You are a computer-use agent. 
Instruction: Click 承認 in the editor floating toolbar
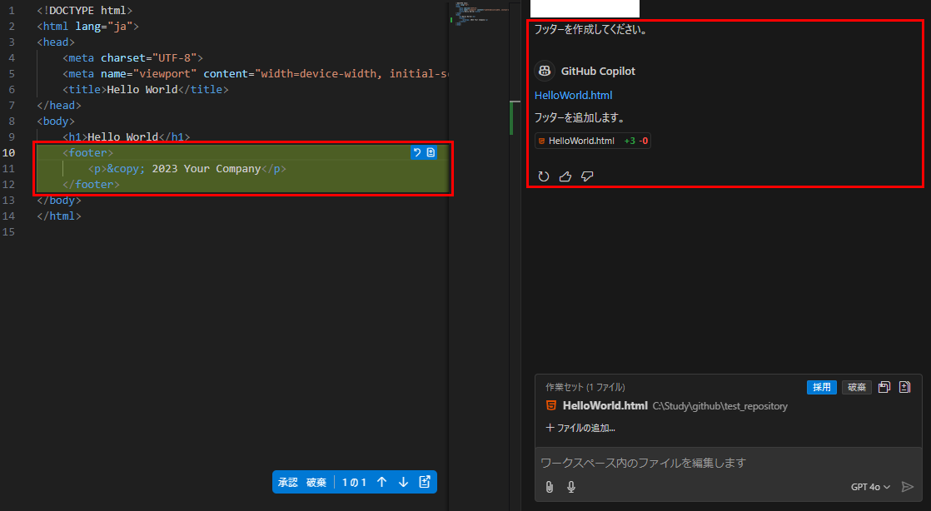288,482
